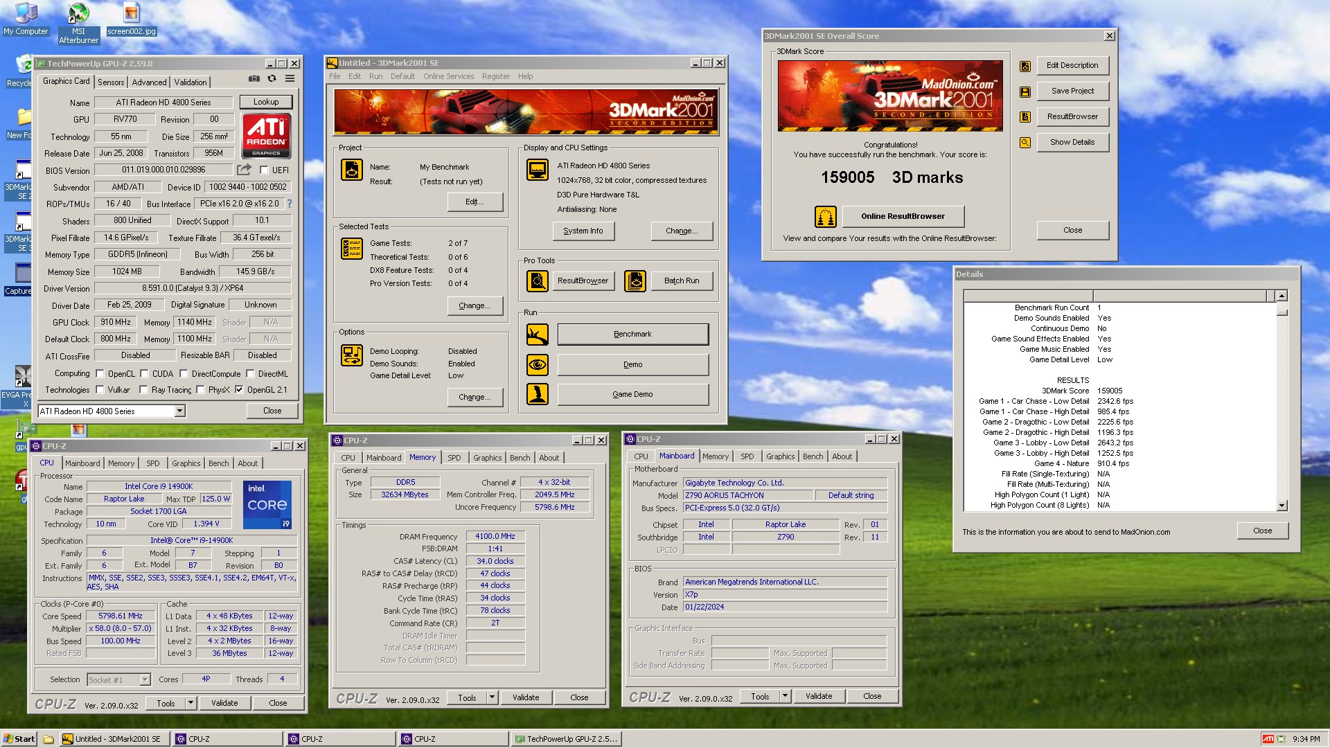
Task: Open the File menu in 3DMark2001
Action: 335,77
